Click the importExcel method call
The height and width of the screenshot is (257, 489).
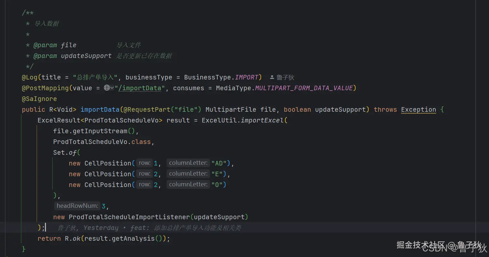(x=262, y=120)
